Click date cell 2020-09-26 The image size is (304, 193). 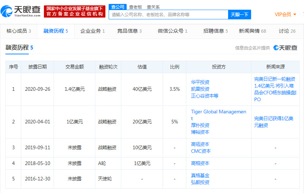point(38,89)
